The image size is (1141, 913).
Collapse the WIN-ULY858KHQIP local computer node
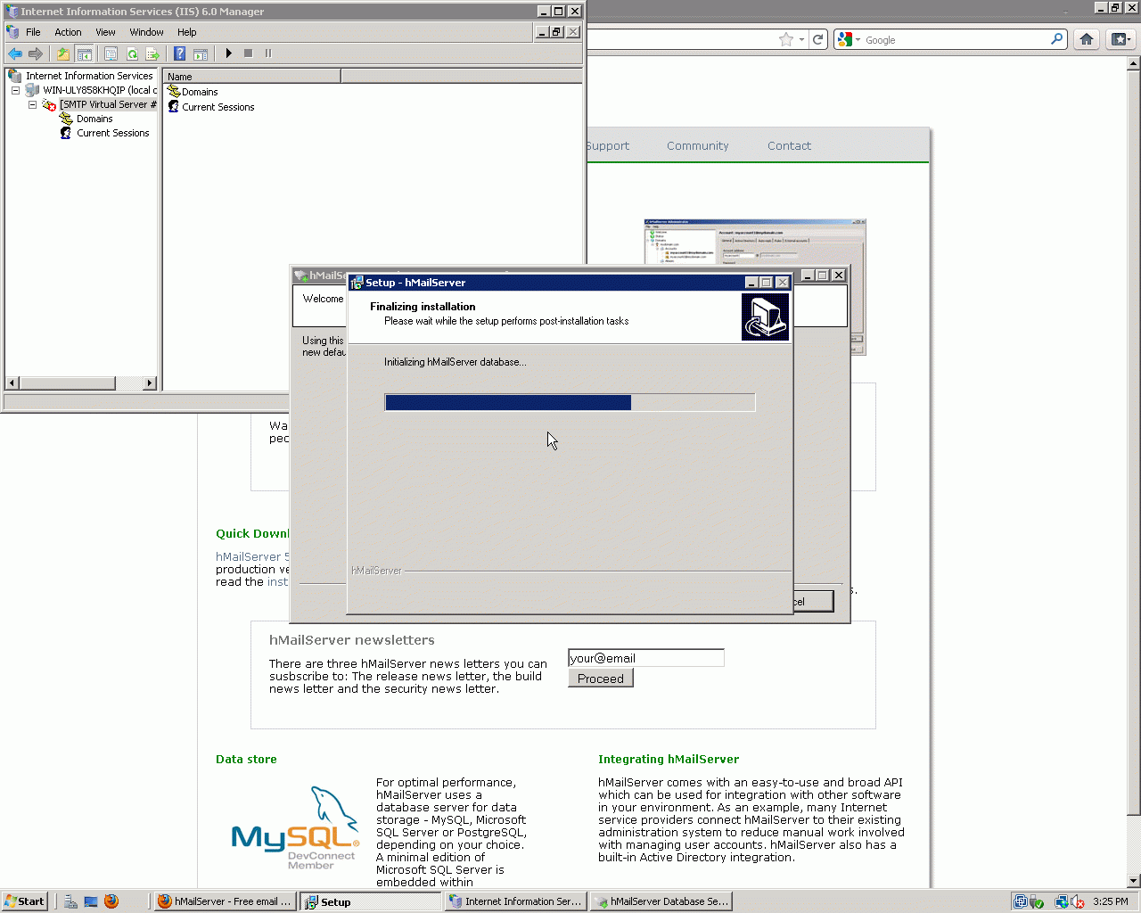pos(15,90)
